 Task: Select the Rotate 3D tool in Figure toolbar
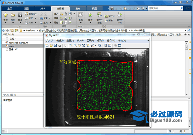point(84,45)
